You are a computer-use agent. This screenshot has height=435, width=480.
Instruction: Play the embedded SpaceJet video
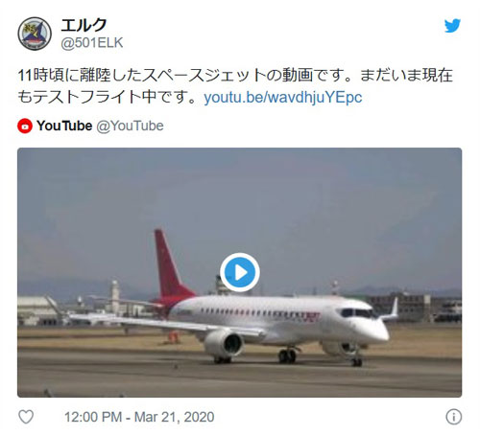tap(240, 272)
